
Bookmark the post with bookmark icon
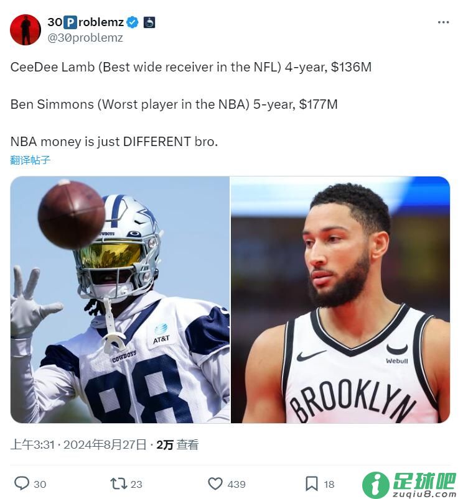tap(311, 483)
